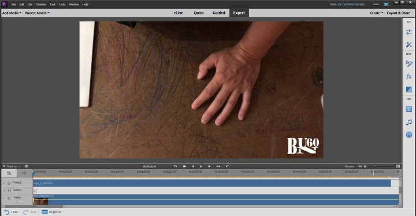Viewport: 416px width, 216px height.
Task: Open the Help menu
Action: [x=85, y=5]
